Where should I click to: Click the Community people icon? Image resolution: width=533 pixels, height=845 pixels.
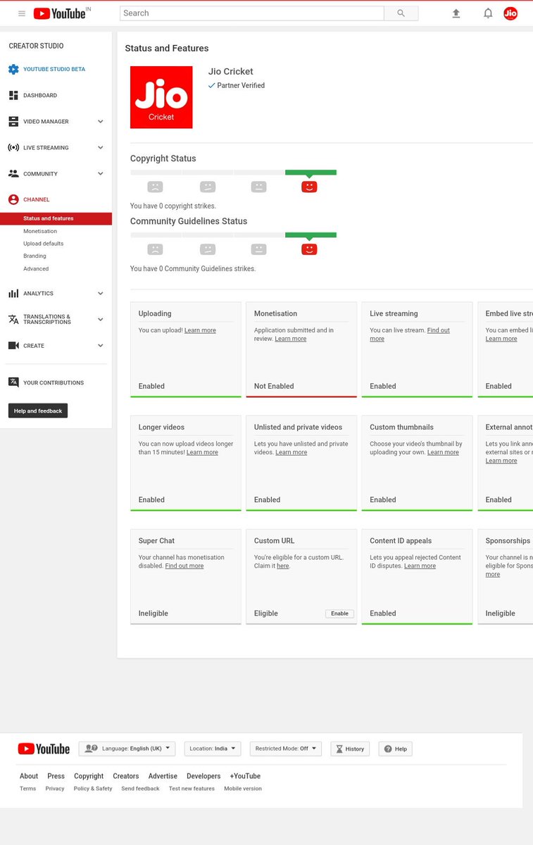[x=13, y=173]
